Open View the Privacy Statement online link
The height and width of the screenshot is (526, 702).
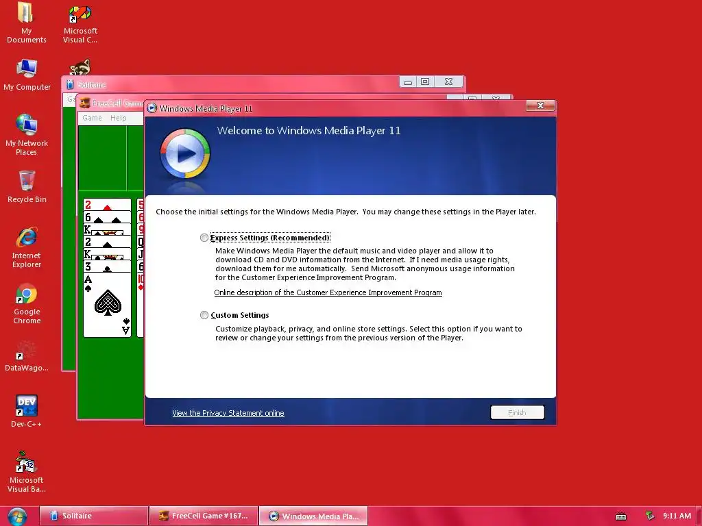pos(228,413)
